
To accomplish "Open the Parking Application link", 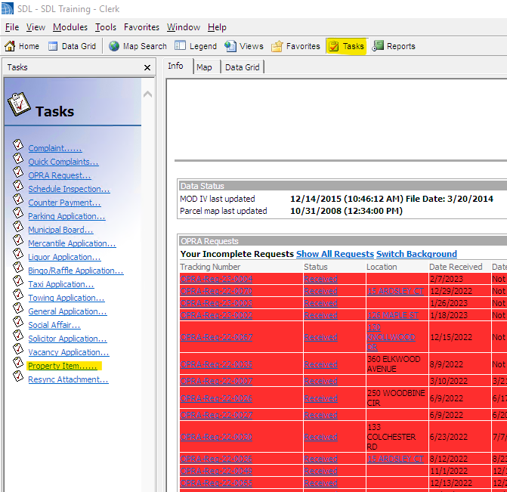I will (66, 216).
